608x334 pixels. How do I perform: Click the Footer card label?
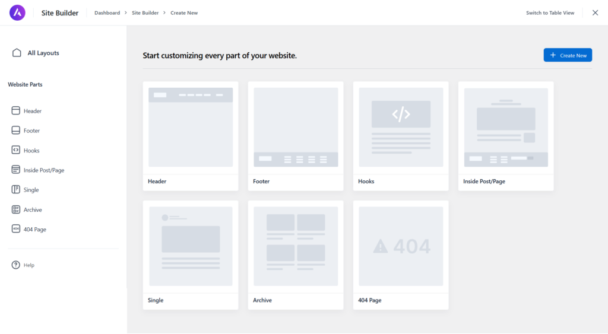(261, 182)
